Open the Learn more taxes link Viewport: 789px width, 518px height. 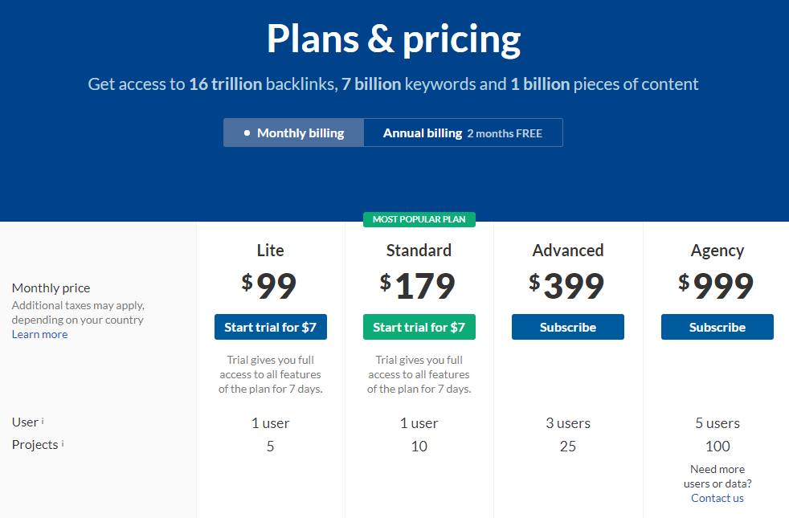39,334
